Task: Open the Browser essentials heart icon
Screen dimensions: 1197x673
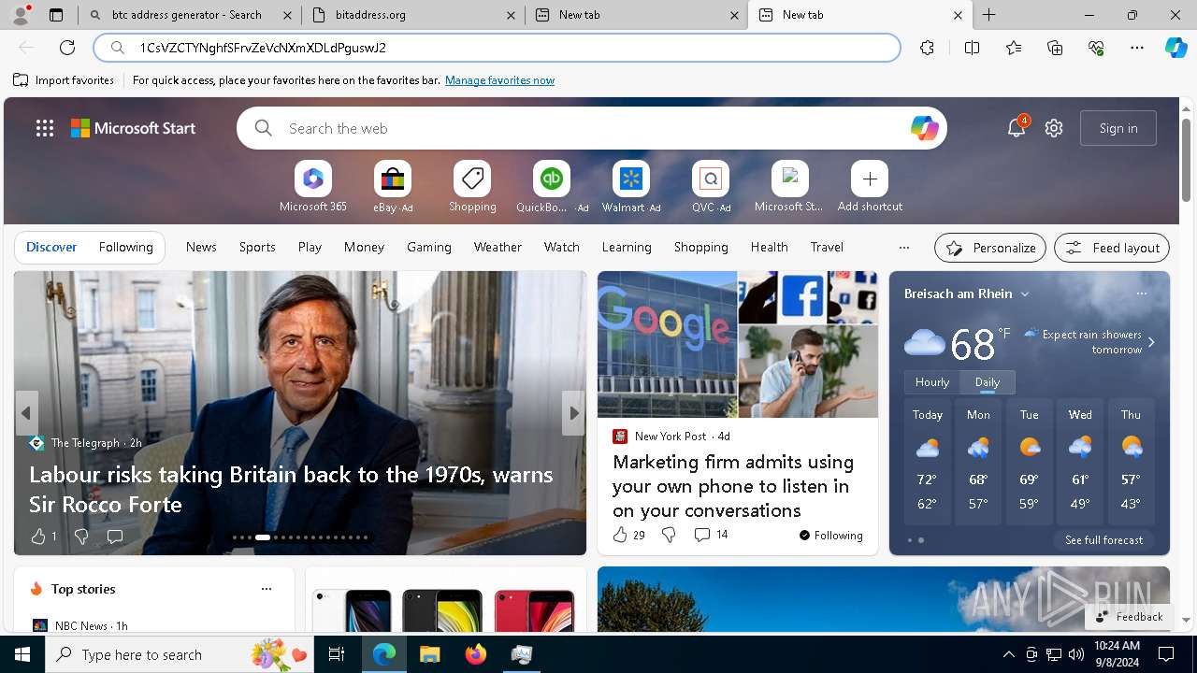Action: click(1096, 48)
